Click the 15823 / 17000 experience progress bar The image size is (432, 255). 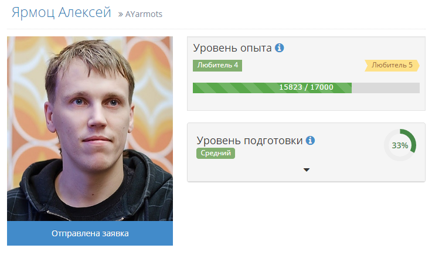(x=306, y=88)
